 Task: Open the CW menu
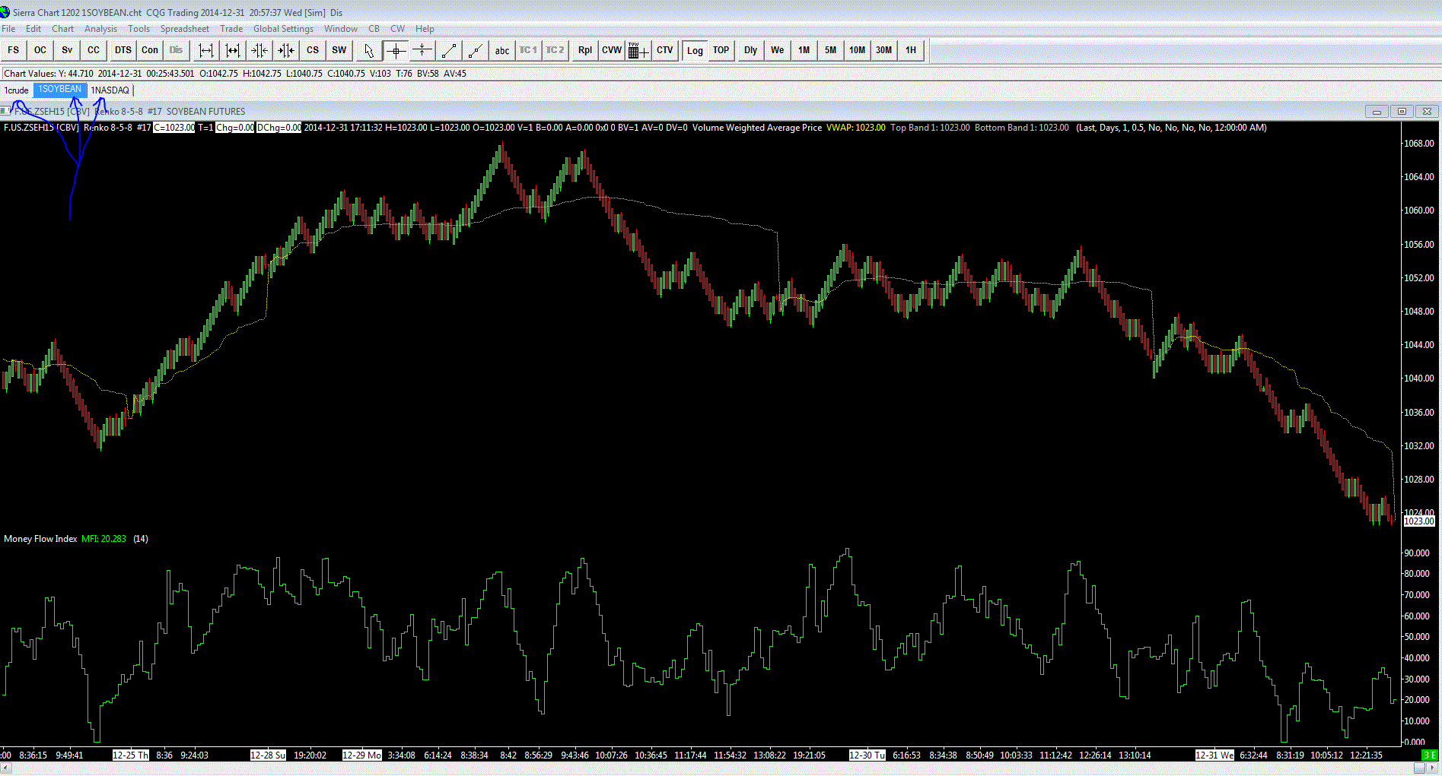coord(398,29)
